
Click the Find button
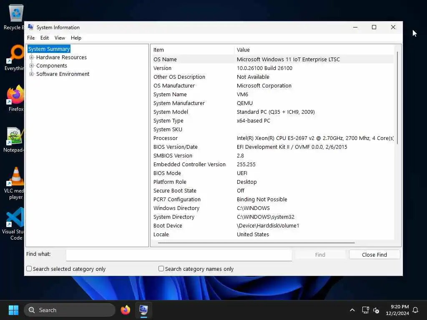[320, 255]
